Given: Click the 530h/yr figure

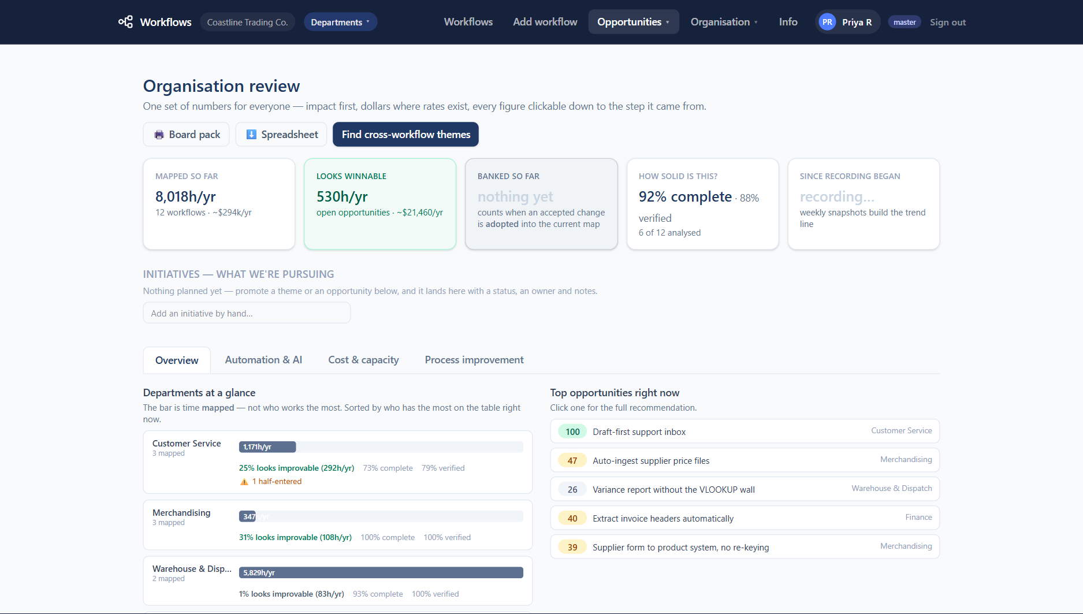Looking at the screenshot, I should coord(342,197).
